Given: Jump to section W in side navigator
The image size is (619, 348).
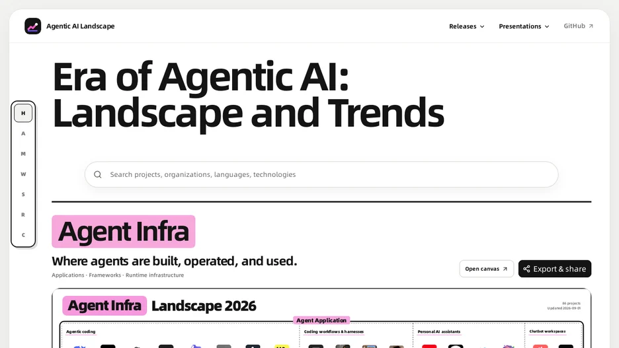Looking at the screenshot, I should 23,174.
